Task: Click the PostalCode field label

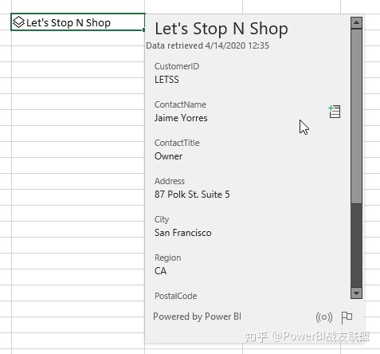Action: point(175,296)
